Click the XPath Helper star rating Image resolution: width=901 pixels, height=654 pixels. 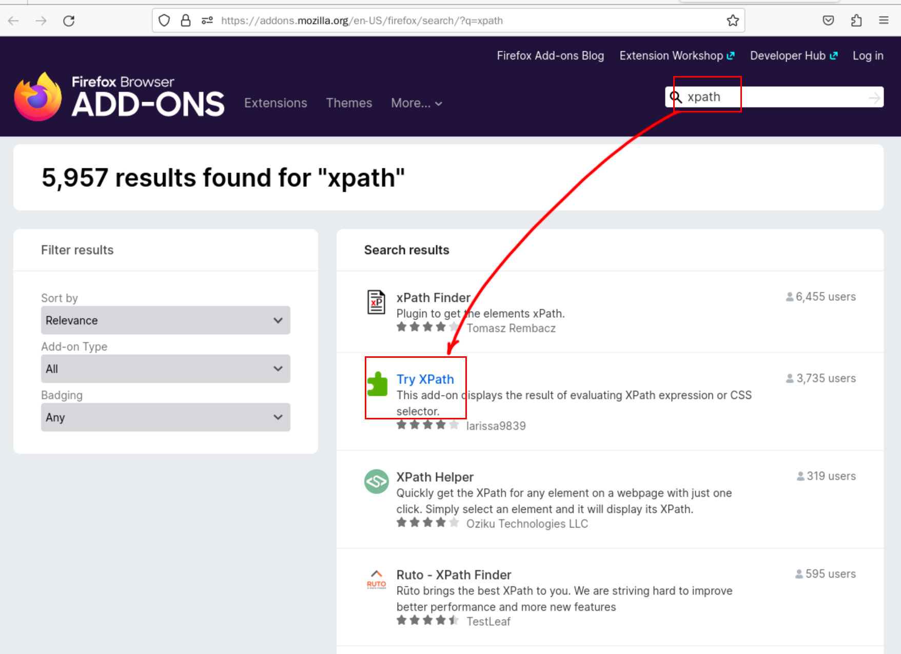point(427,523)
